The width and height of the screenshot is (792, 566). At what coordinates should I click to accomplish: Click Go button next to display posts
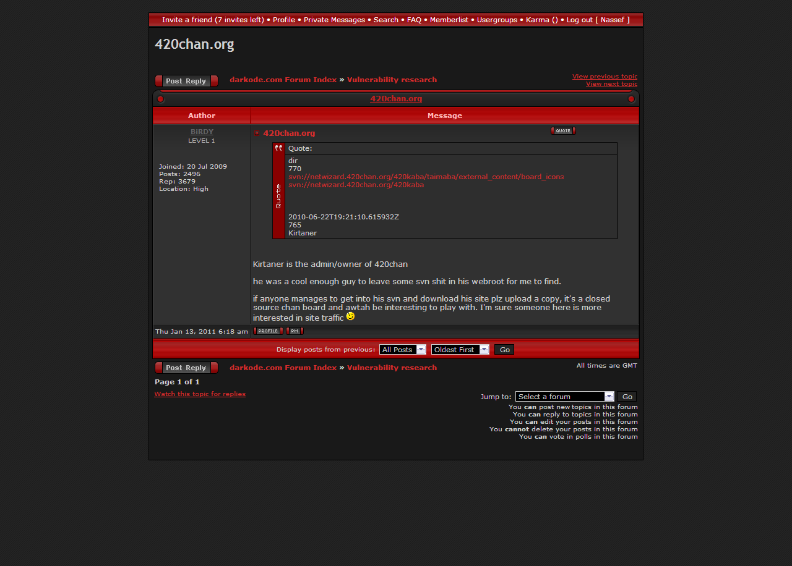point(504,350)
